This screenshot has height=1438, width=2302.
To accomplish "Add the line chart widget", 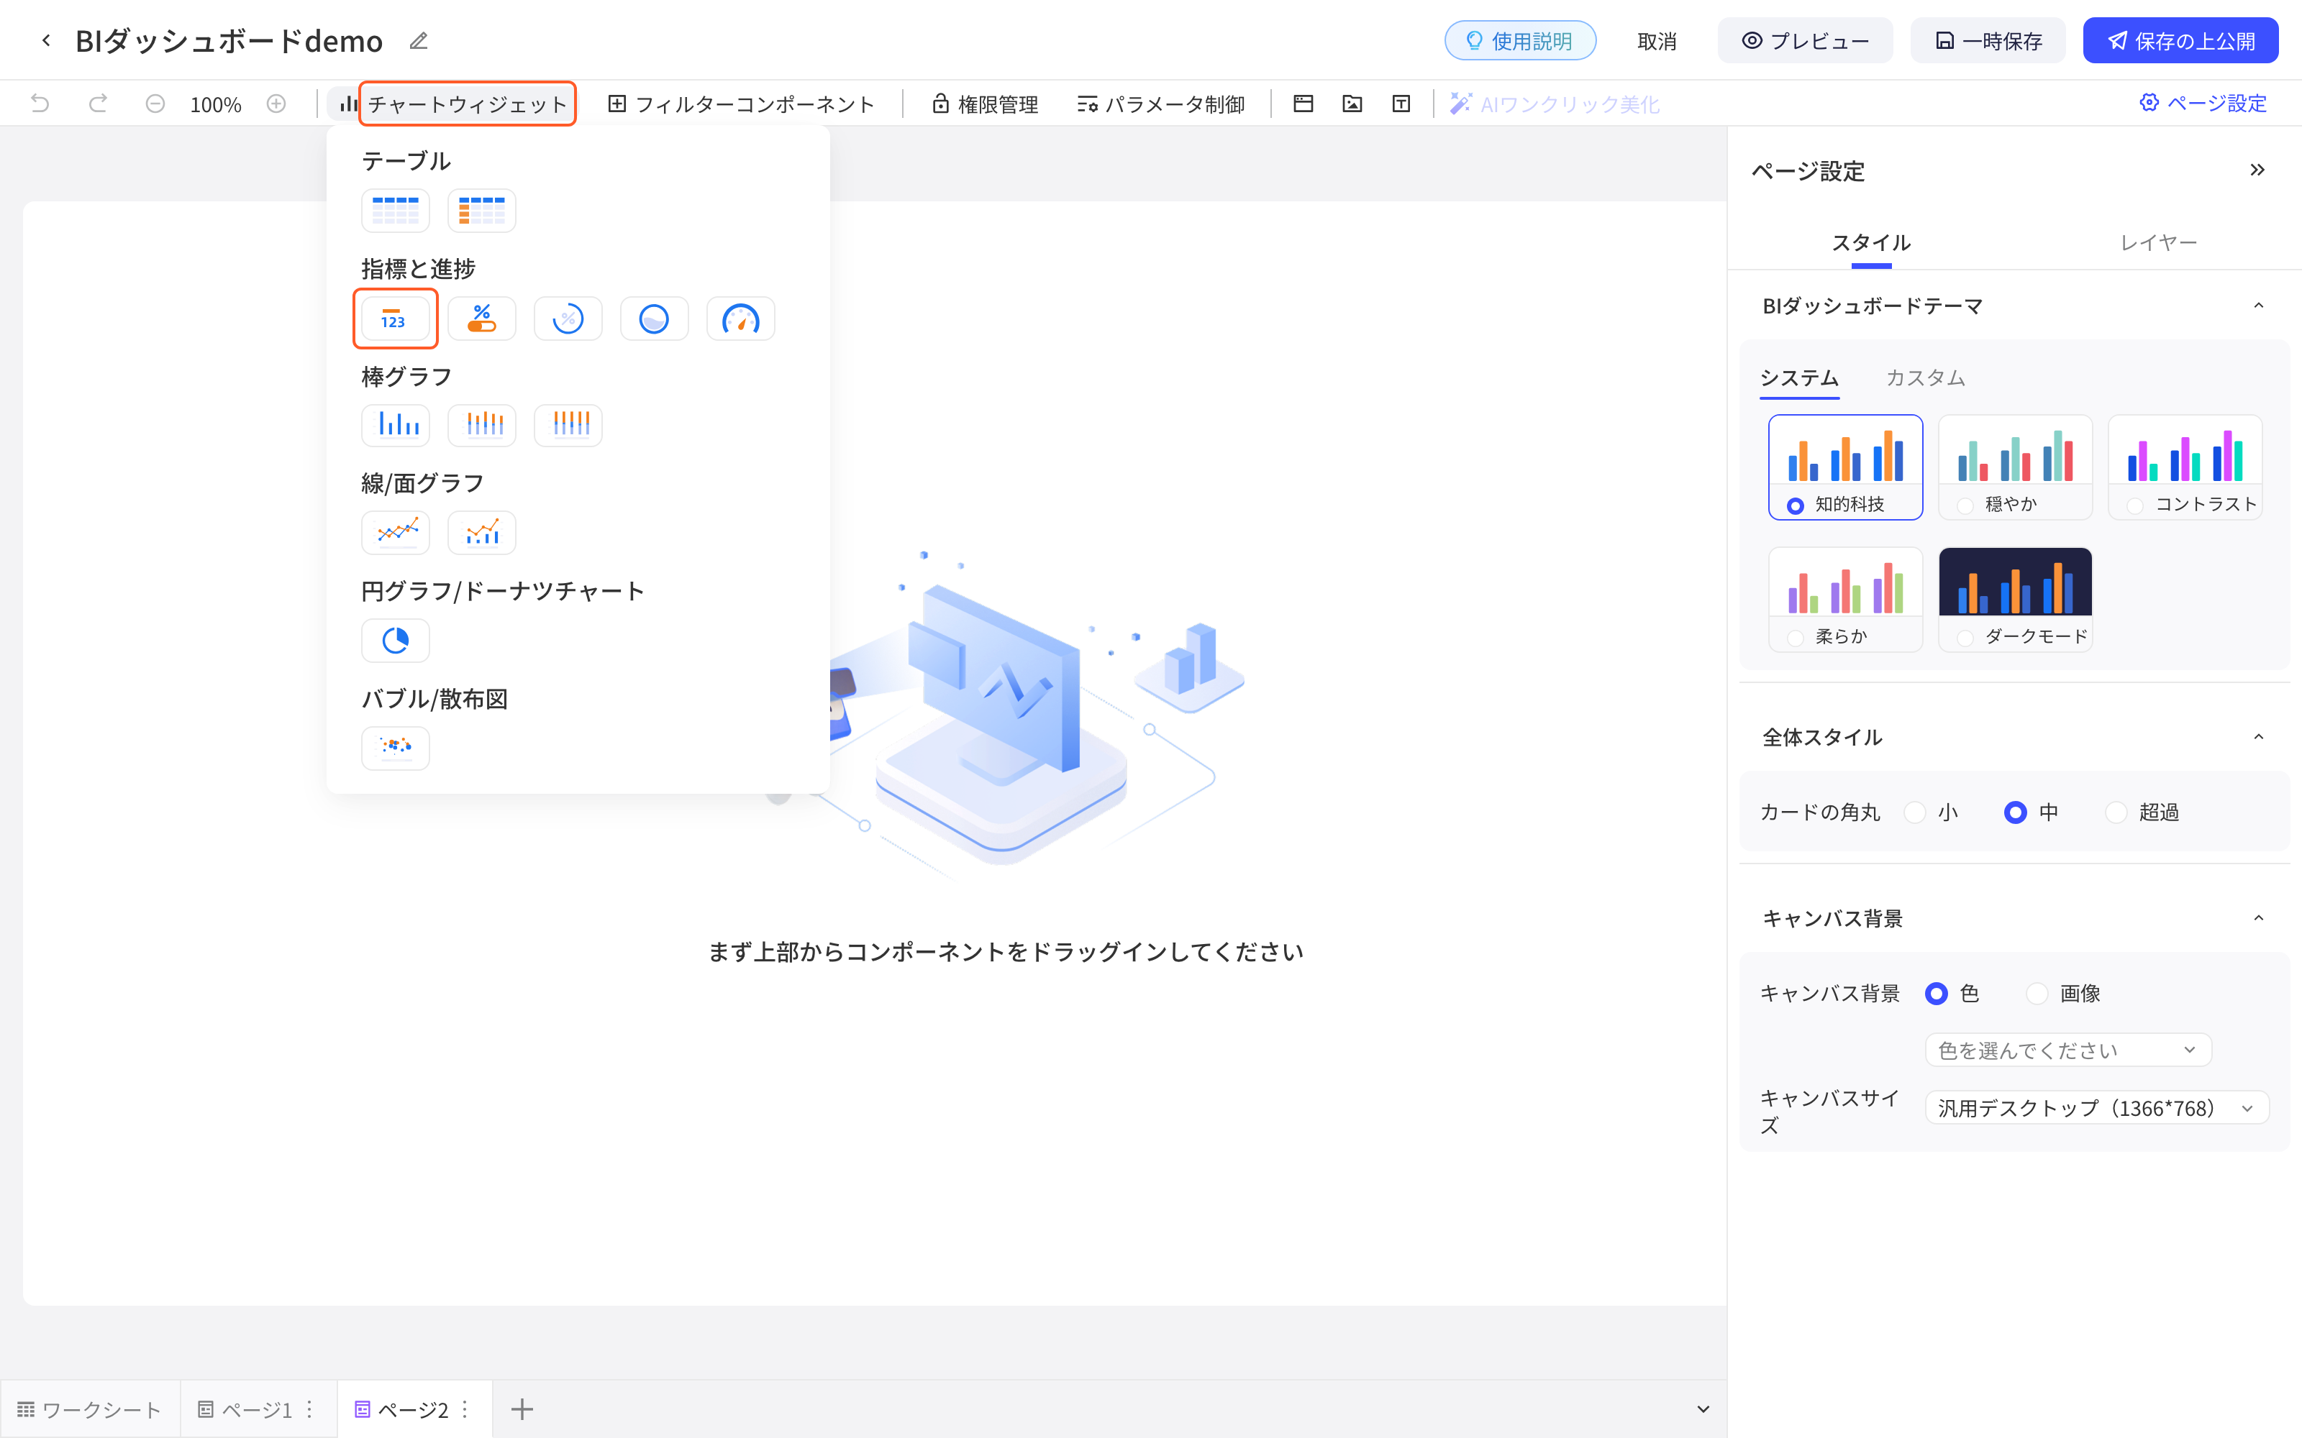I will 395,533.
